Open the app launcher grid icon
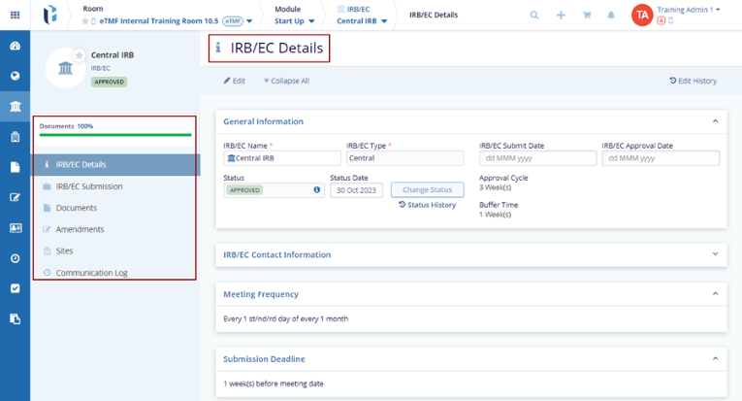The image size is (742, 401). pyautogui.click(x=15, y=15)
